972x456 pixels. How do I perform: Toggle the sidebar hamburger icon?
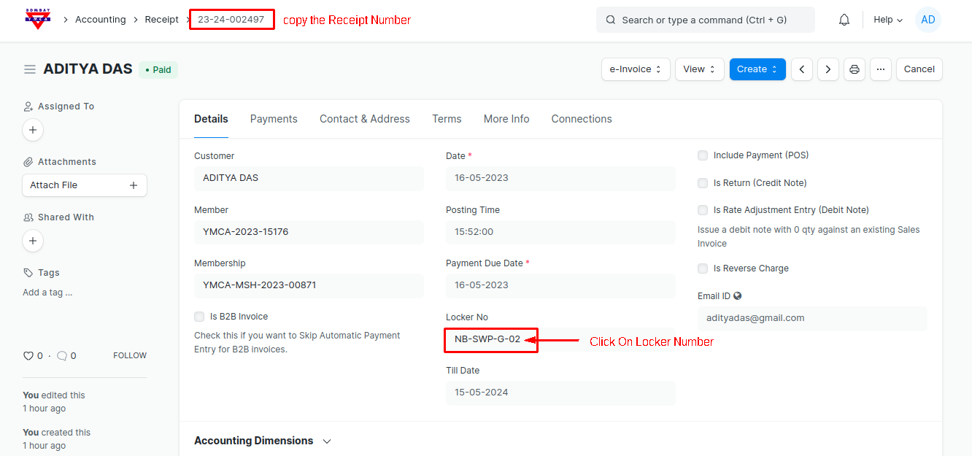pos(30,69)
